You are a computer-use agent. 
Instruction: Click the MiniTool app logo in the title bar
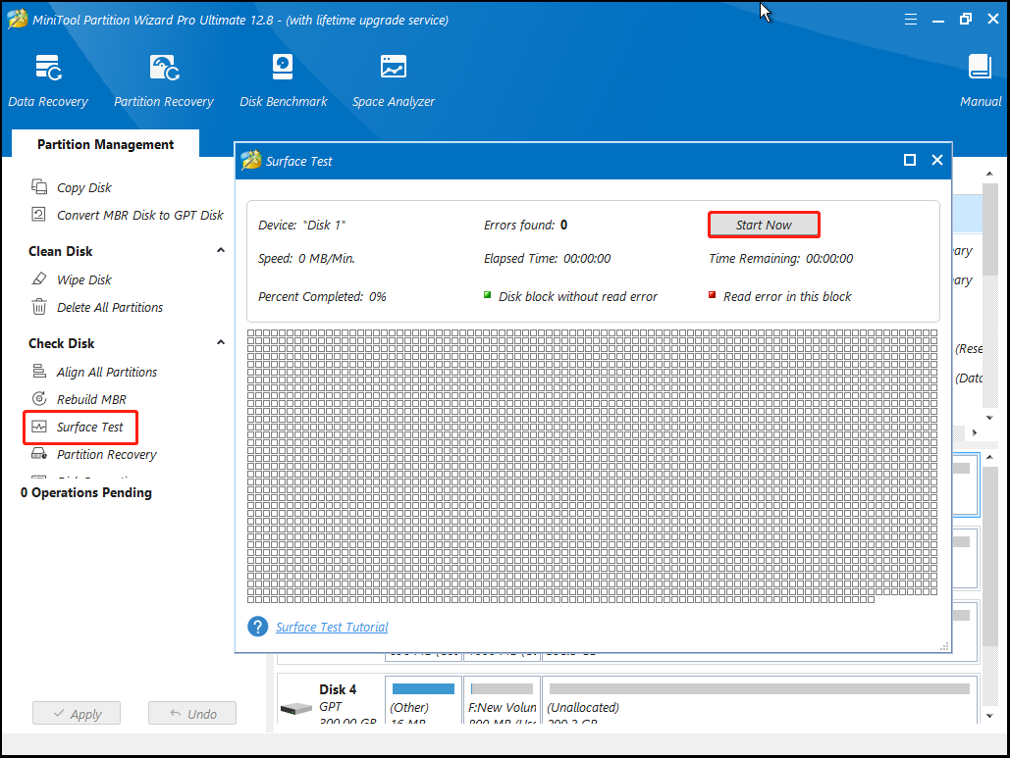coord(18,20)
